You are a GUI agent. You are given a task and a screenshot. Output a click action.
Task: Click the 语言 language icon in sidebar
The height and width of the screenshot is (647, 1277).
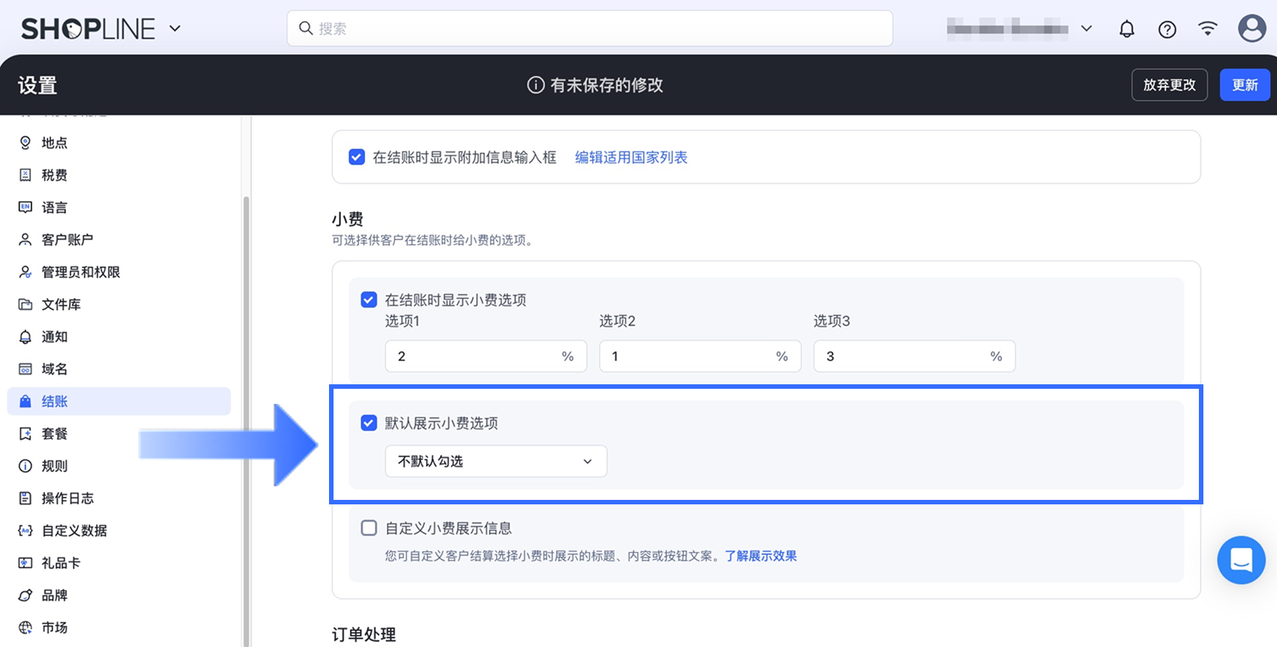[x=26, y=207]
